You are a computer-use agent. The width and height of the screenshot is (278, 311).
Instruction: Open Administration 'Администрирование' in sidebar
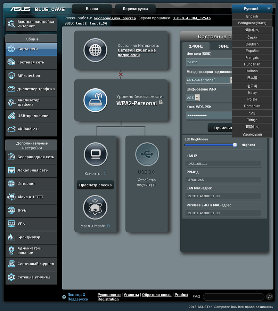[x=31, y=251]
